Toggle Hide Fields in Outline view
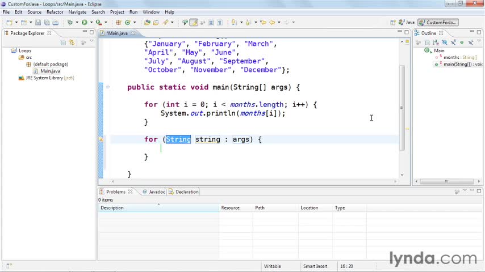 (445, 42)
